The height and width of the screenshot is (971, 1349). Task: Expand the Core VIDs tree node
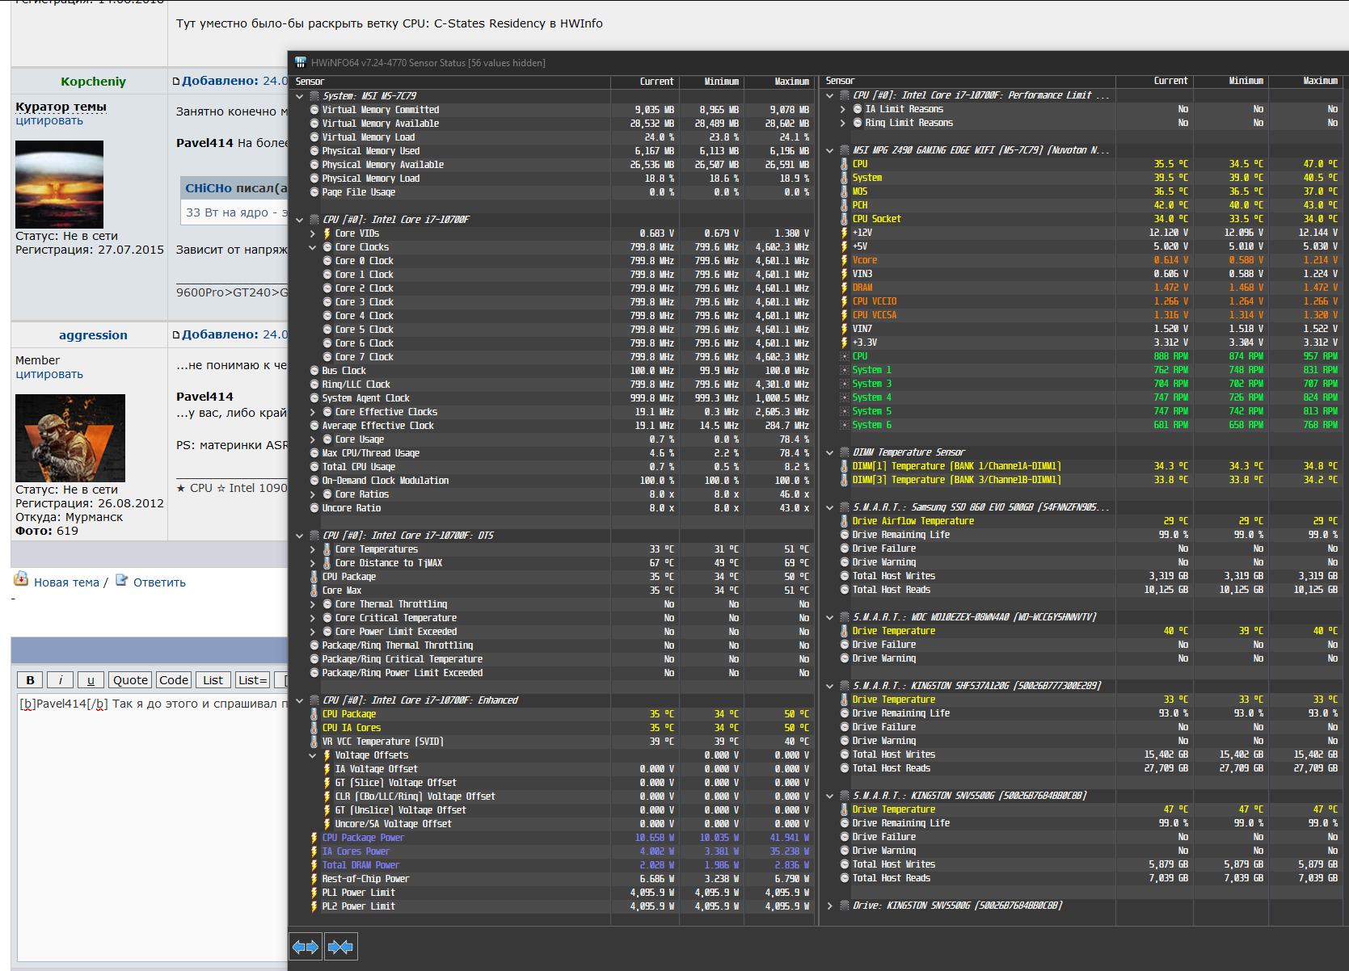(313, 233)
